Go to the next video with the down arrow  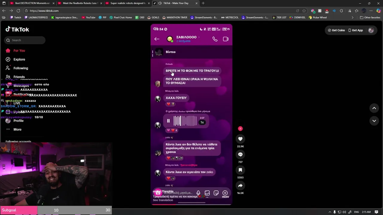(x=374, y=121)
